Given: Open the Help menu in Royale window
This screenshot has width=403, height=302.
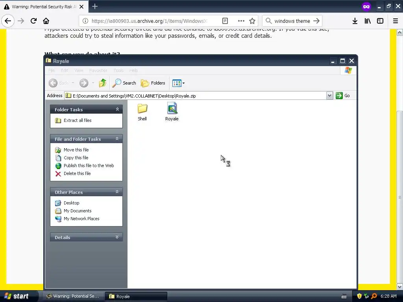Looking at the screenshot, I should 134,70.
